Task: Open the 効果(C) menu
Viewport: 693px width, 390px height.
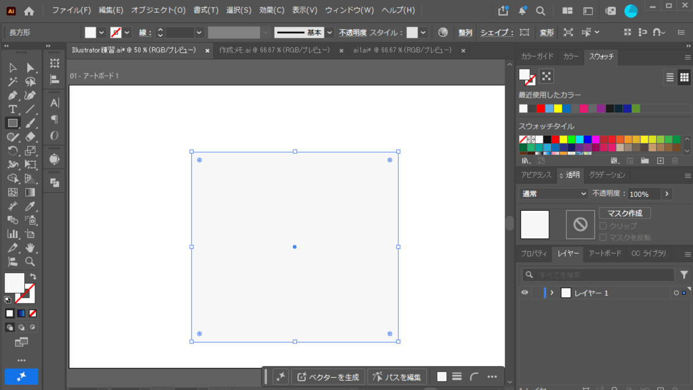Action: pyautogui.click(x=272, y=10)
